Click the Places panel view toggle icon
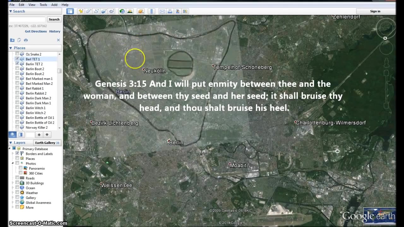This screenshot has height=227, width=404. coord(20,135)
